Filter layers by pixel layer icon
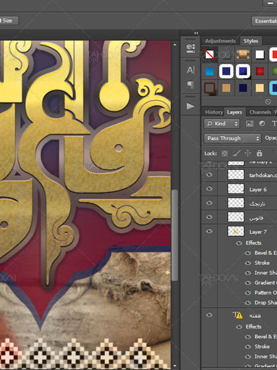Image resolution: width=277 pixels, height=370 pixels. click(x=250, y=124)
